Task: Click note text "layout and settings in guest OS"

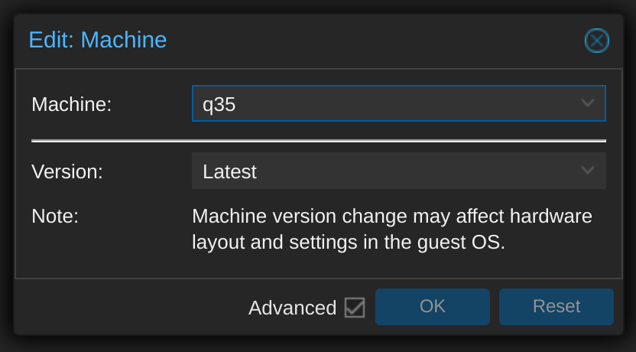Action: tap(348, 243)
